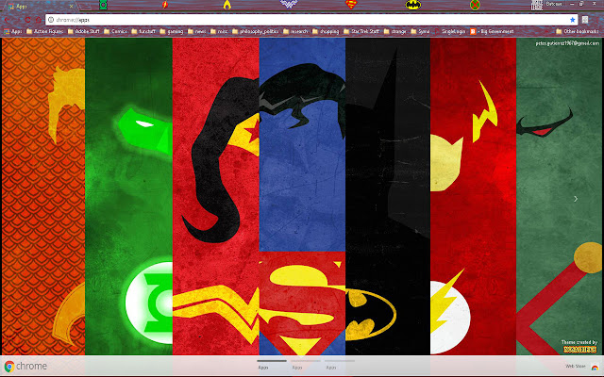The width and height of the screenshot is (604, 377).
Task: Go to the home page via house icon
Action: pos(38,20)
